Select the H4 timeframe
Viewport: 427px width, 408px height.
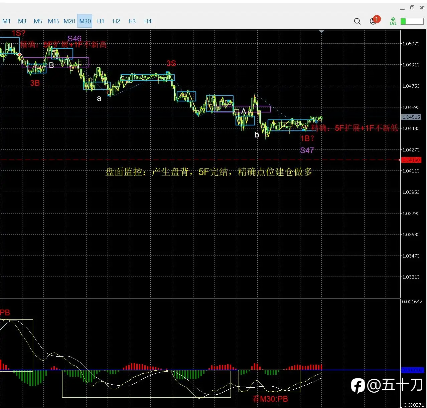pos(148,21)
